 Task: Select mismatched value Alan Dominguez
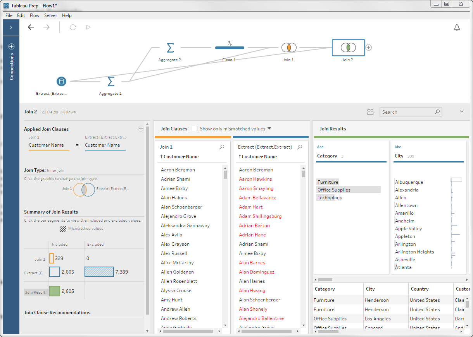(257, 272)
